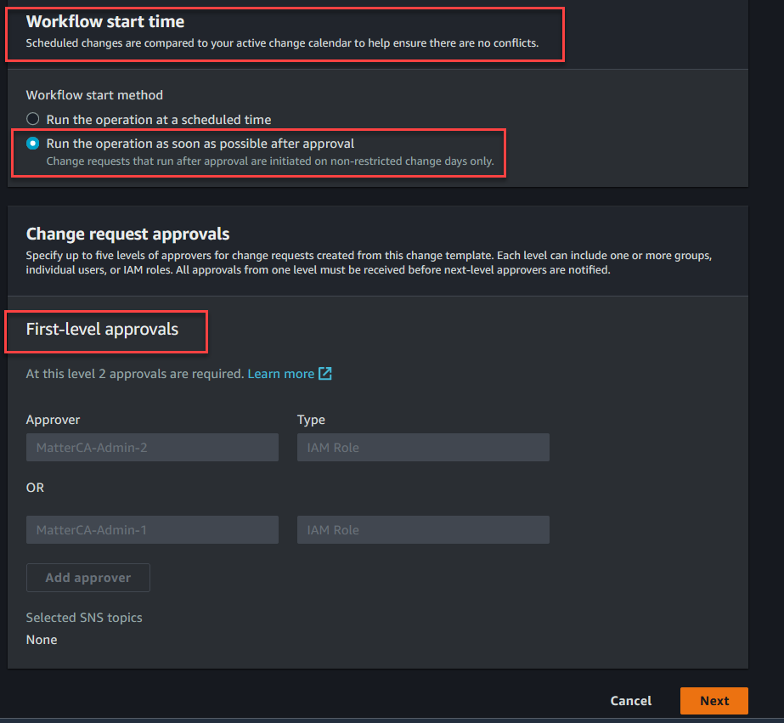Viewport: 784px width, 723px height.
Task: Open the IAM Role type selector for MatterCA-Admin-1
Action: tap(423, 529)
